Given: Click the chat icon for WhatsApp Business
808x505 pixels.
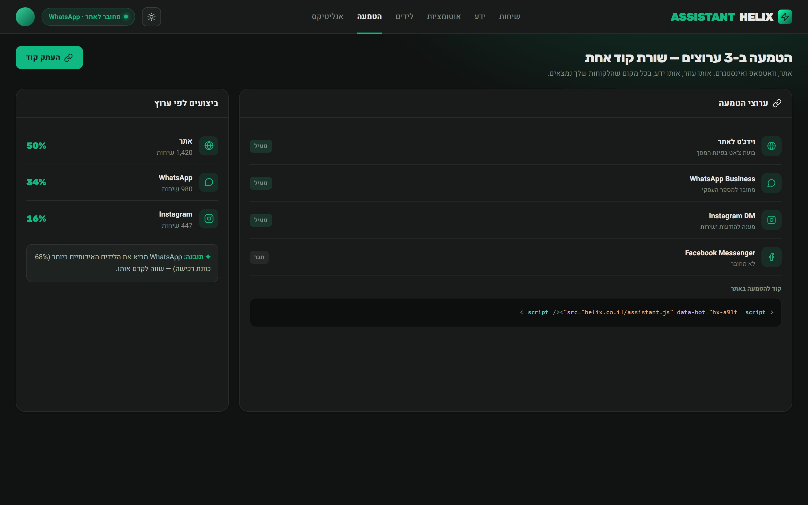Looking at the screenshot, I should coord(771,183).
